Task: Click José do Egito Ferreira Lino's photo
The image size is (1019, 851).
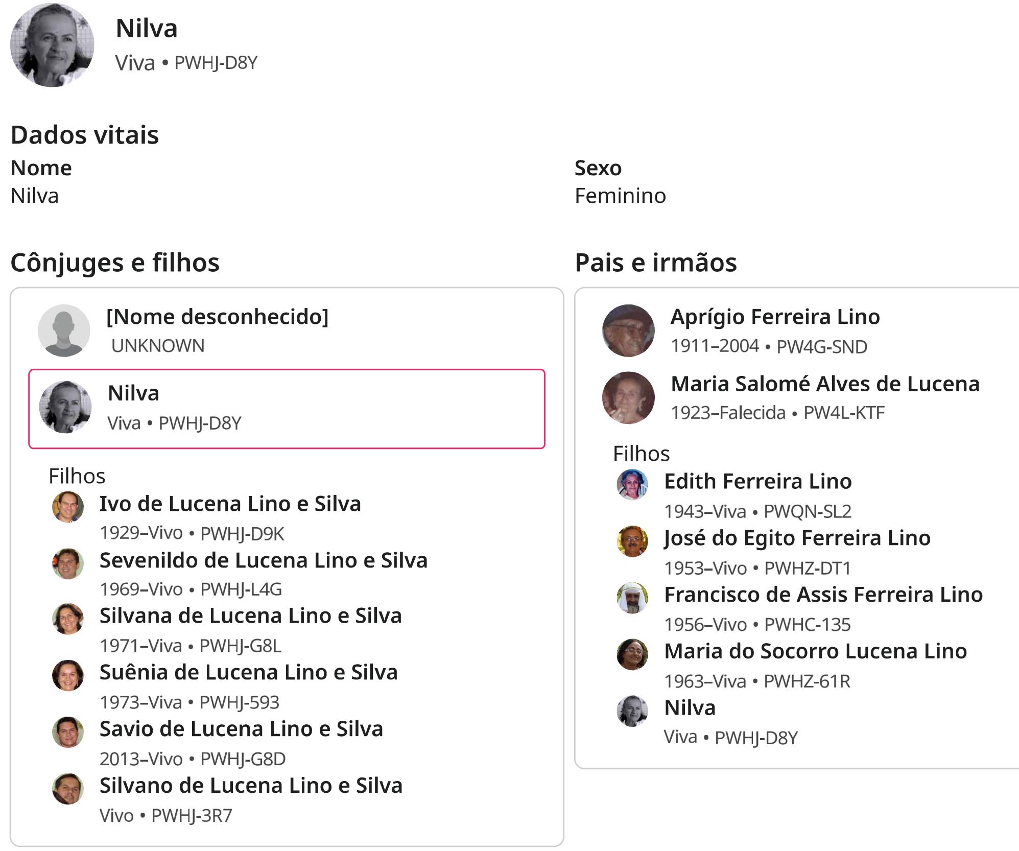Action: click(x=632, y=541)
